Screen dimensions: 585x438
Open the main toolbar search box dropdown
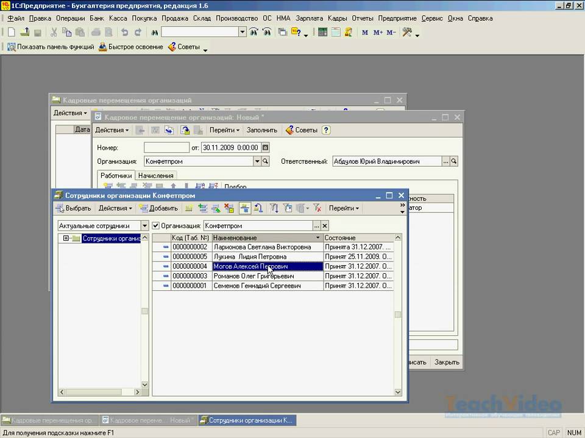click(243, 32)
